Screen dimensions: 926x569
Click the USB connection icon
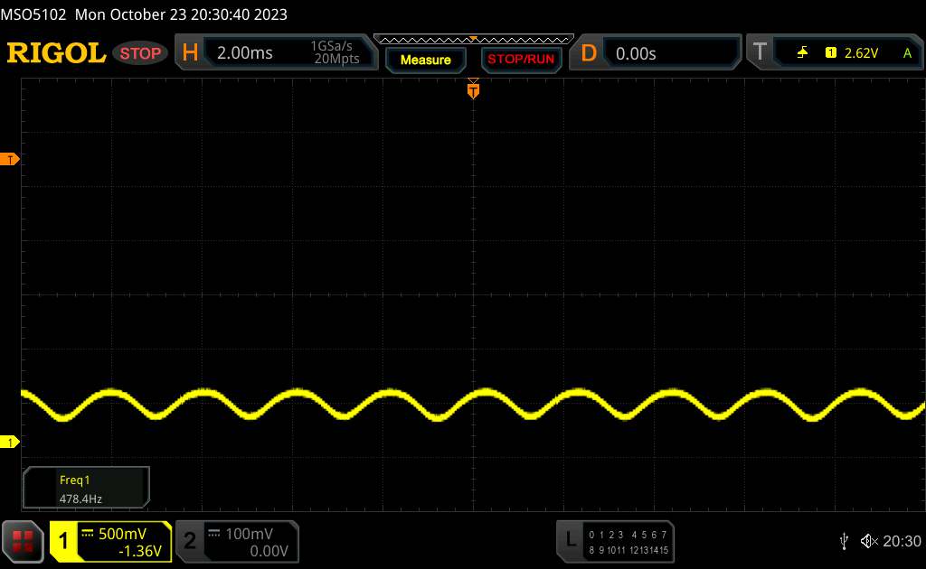(844, 541)
